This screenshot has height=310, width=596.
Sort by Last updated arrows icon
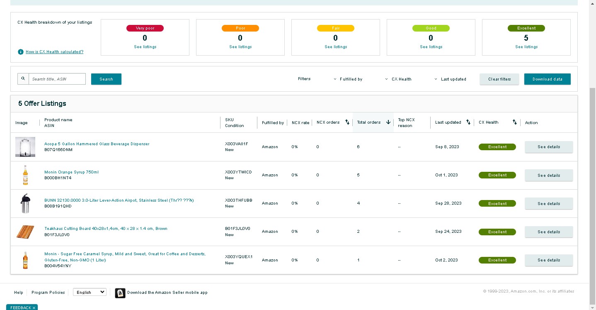[x=468, y=122]
